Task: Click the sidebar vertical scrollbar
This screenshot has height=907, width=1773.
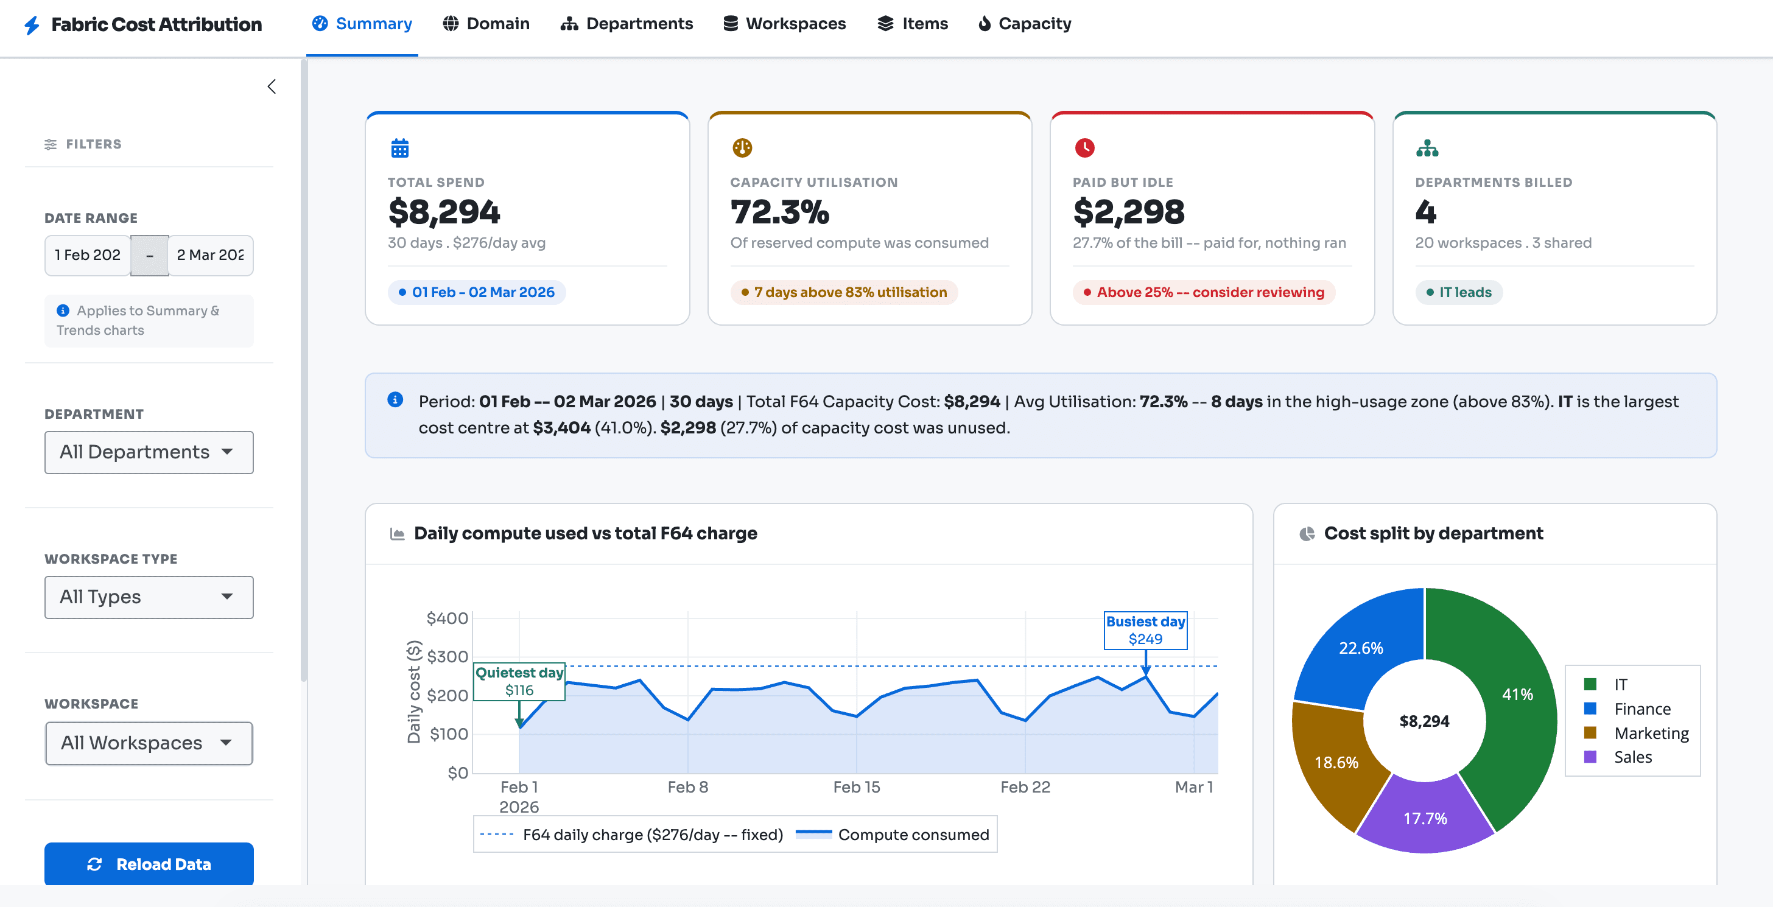Action: coord(304,371)
